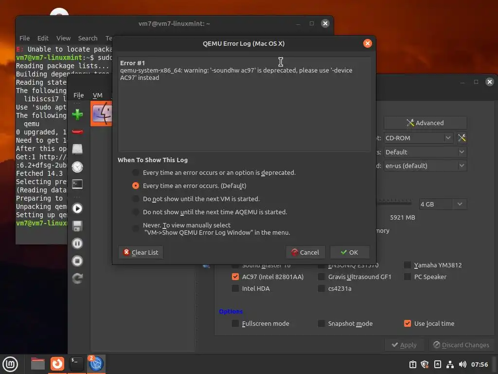Select 'Do not show until next VM is started'
This screenshot has height=374, width=498.
136,199
